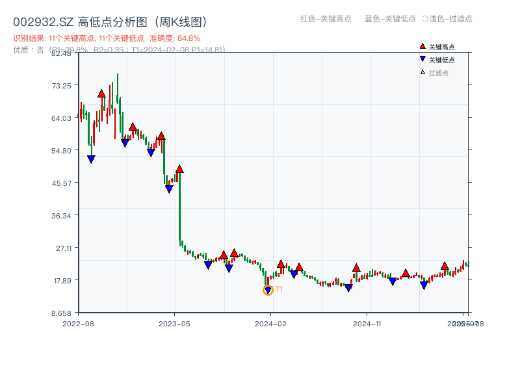Click the 82.48 y-axis maximum value
The height and width of the screenshot is (390, 520).
(x=60, y=54)
